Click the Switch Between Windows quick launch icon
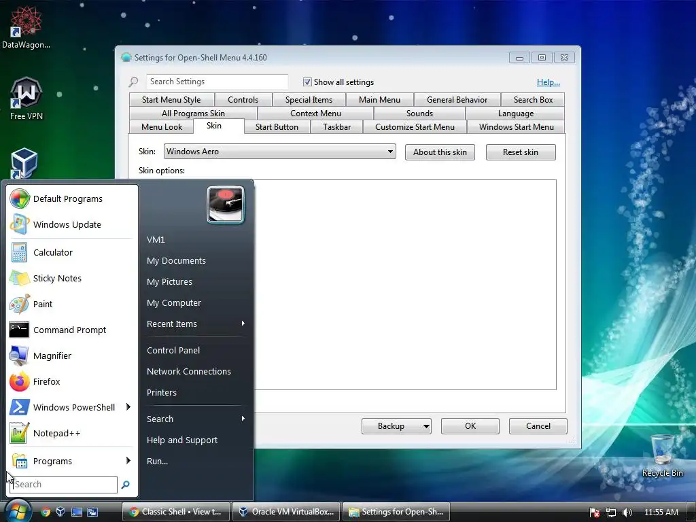This screenshot has width=696, height=522. point(92,512)
